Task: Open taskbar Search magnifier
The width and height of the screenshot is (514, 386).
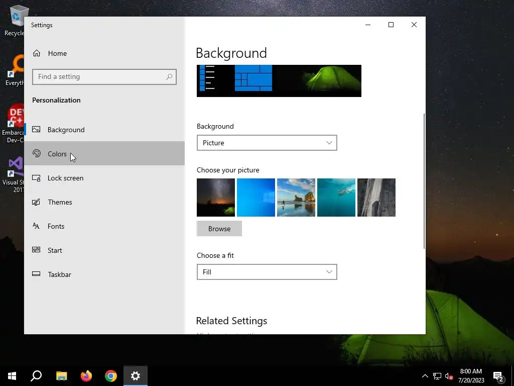Action: 36,376
